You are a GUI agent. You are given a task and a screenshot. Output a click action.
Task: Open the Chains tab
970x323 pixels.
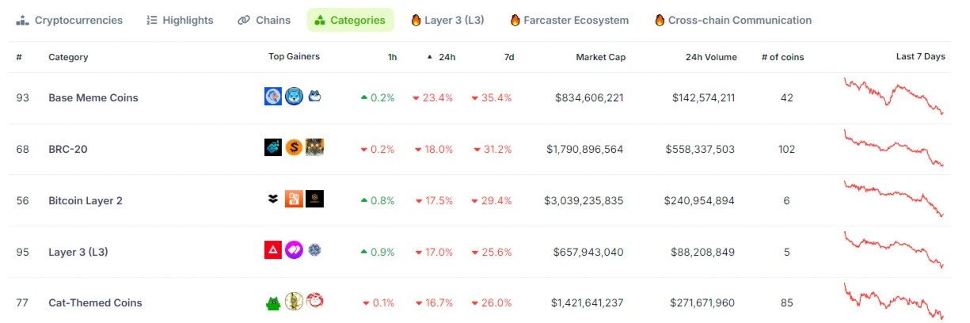264,20
